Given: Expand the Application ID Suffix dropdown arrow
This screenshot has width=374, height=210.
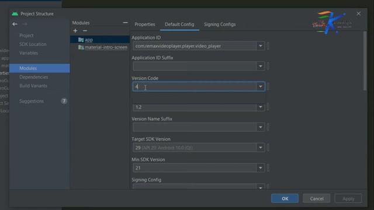Looking at the screenshot, I should 261,66.
